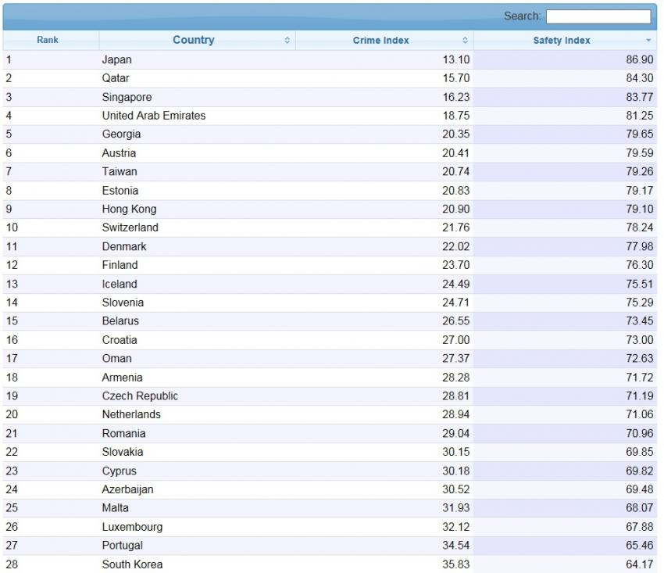Click Qatar's safety index value 84.30

coord(640,78)
